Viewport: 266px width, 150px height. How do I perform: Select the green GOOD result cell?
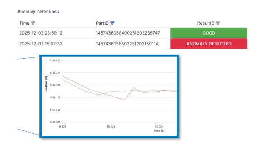click(x=209, y=33)
